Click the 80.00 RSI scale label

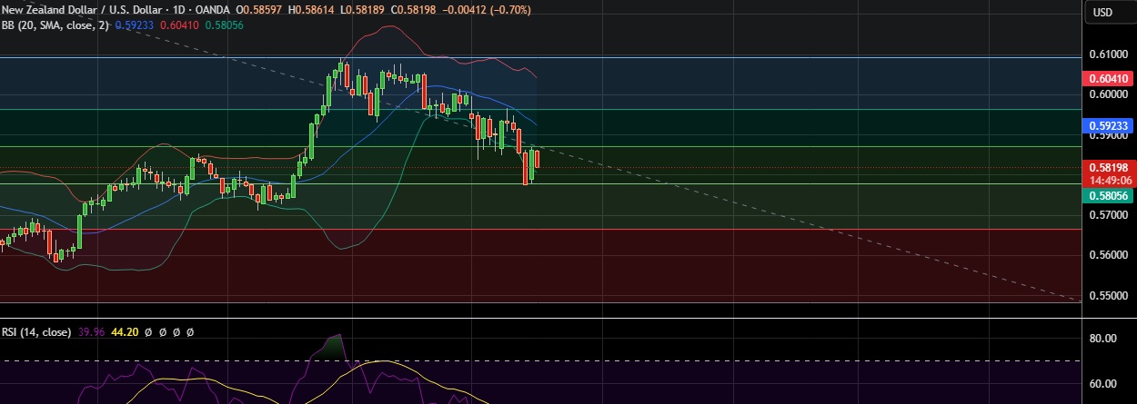(x=1103, y=339)
